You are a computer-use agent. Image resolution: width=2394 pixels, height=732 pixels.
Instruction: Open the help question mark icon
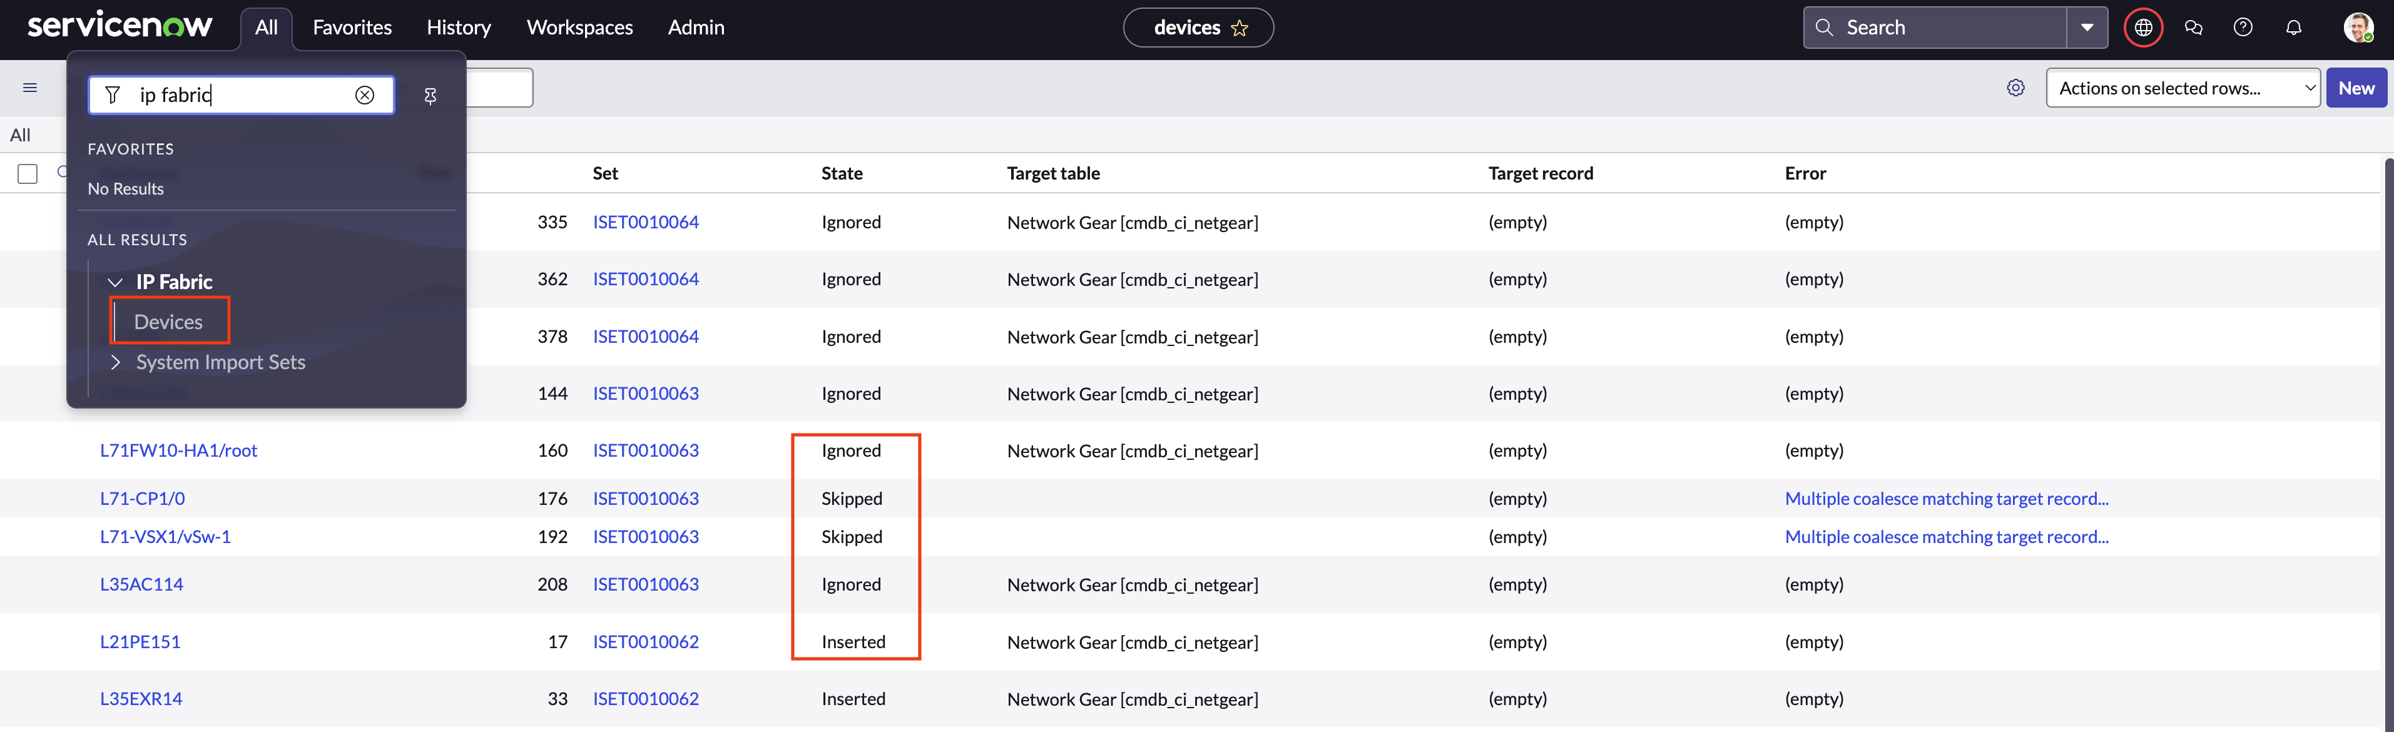[x=2243, y=28]
